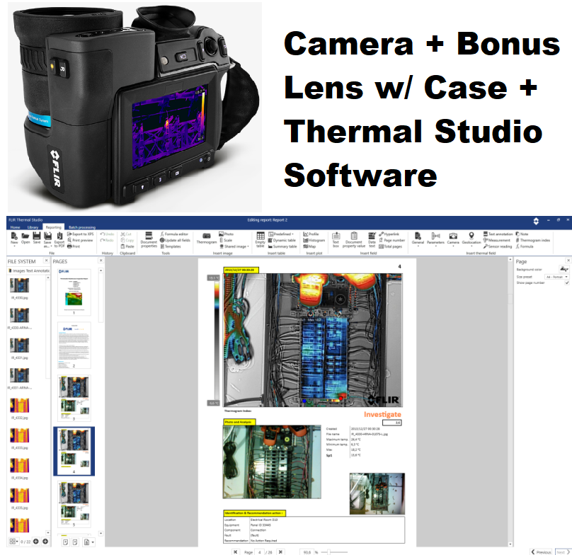
Task: Select IR_4330.jpg in file system
Action: click(x=20, y=288)
